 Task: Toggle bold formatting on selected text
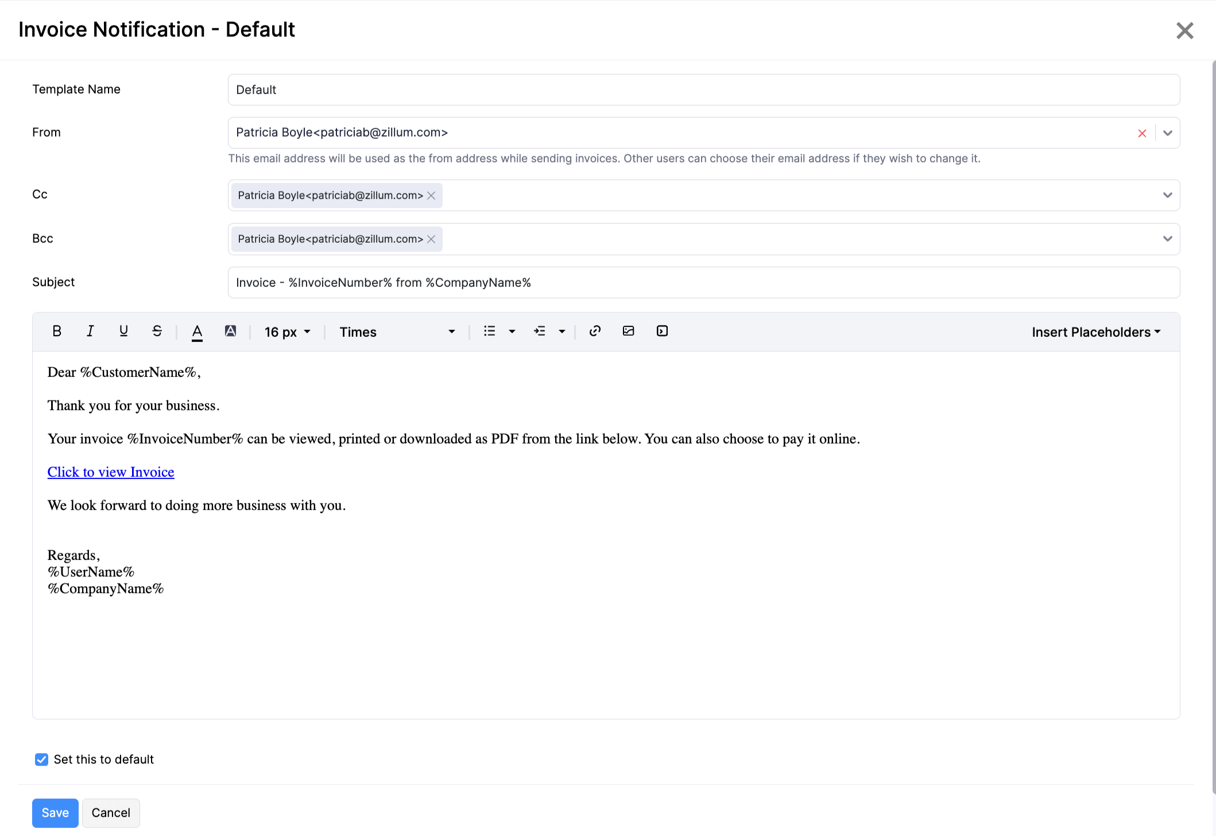[x=56, y=330]
